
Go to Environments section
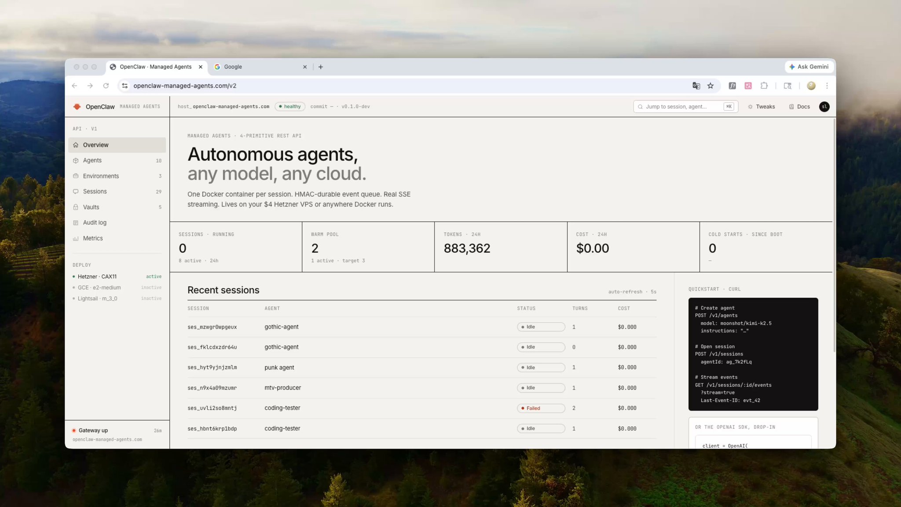pos(117,176)
